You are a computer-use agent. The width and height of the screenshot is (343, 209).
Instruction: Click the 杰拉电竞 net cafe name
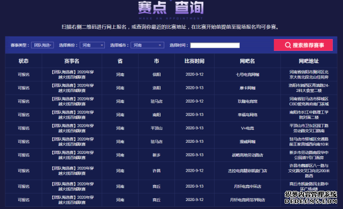coord(247,171)
